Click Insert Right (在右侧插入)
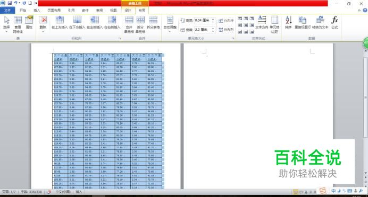Viewport: 368px width, 197px height. point(112,22)
